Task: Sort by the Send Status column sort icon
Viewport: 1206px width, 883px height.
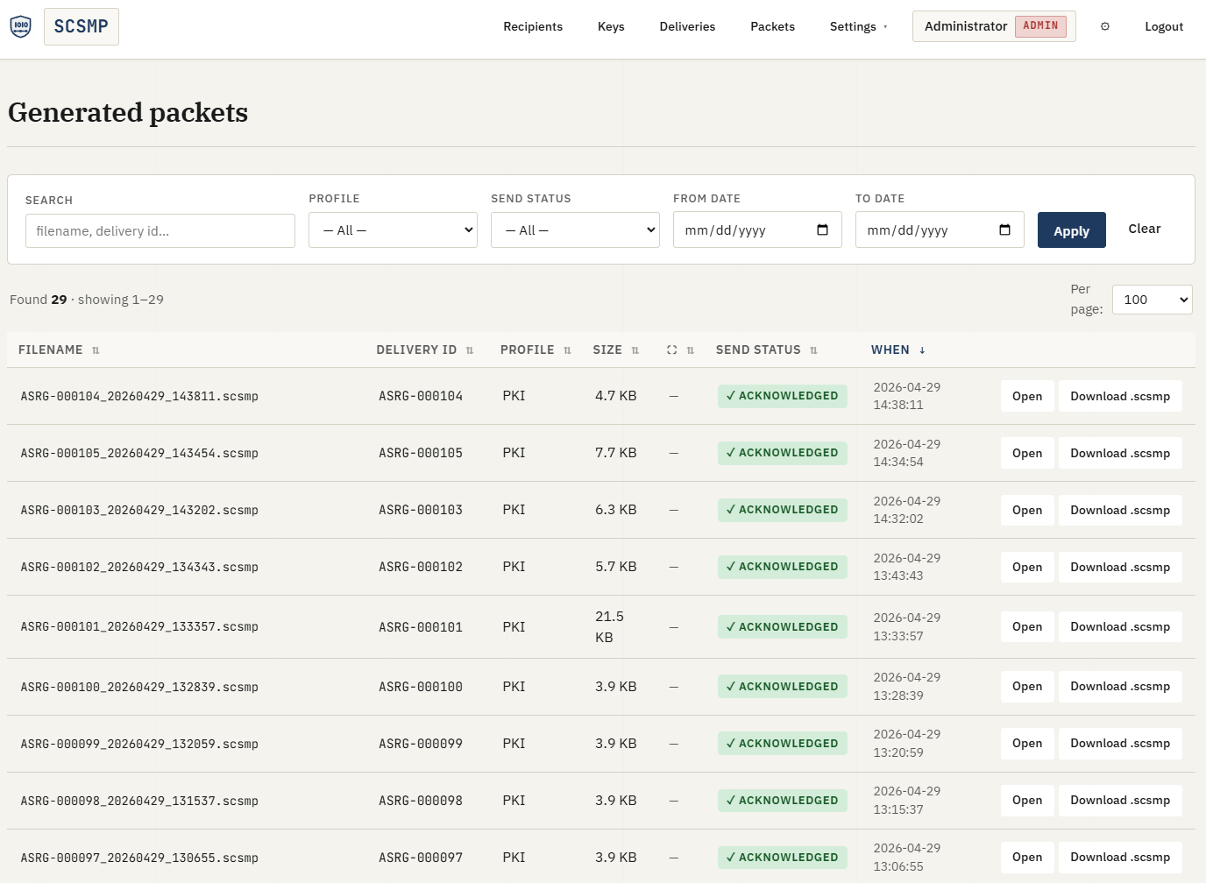Action: (813, 350)
